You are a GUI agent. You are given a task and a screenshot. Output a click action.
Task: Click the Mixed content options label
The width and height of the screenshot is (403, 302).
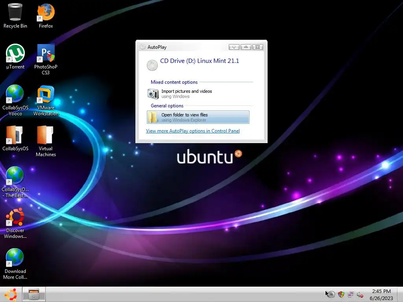click(174, 82)
